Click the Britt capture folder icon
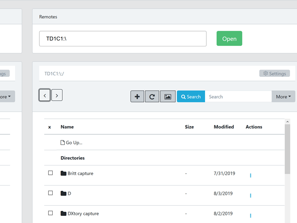Viewport: 297px width, 223px height. (63, 173)
